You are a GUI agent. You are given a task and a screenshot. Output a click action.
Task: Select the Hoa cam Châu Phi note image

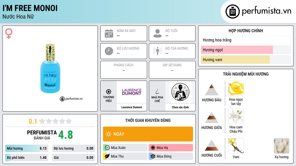[236, 116]
